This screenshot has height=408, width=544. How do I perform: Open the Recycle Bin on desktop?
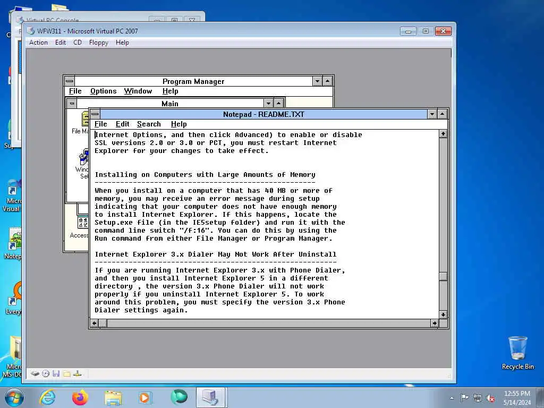point(517,353)
